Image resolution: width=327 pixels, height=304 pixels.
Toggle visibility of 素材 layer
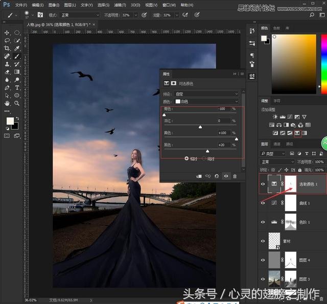[263, 241]
